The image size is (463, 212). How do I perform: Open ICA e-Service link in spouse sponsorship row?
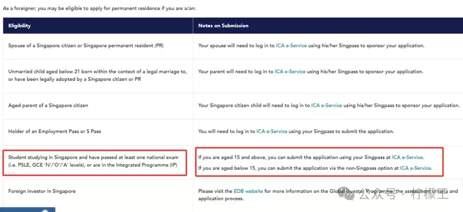click(291, 46)
